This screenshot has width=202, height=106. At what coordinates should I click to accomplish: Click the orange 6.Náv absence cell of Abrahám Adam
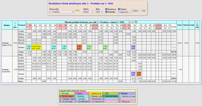(x=79, y=47)
